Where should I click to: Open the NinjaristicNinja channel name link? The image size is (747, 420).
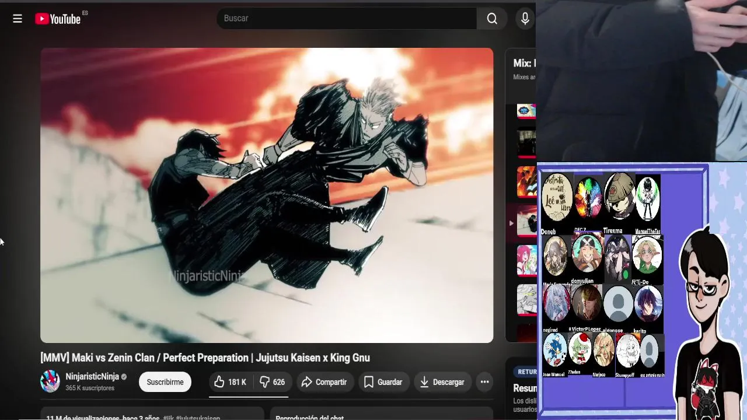point(92,377)
